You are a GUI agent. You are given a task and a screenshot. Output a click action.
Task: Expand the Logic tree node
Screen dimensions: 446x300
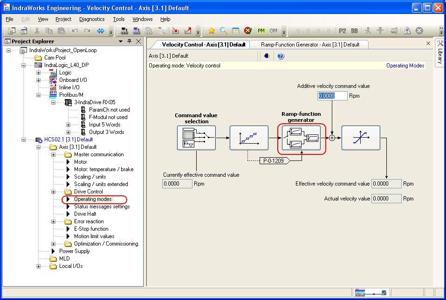point(38,73)
